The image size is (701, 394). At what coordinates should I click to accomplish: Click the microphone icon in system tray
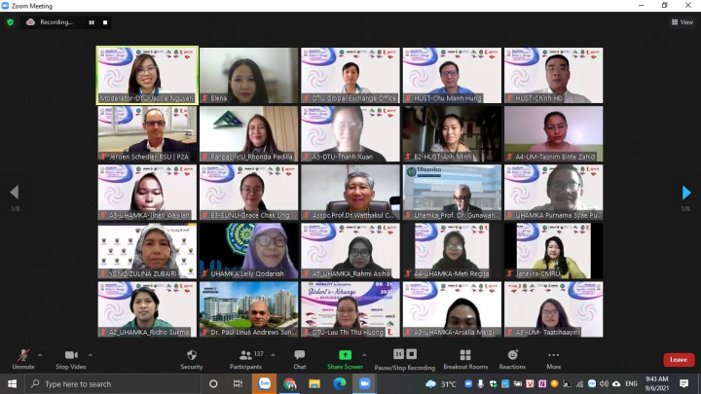(x=481, y=383)
